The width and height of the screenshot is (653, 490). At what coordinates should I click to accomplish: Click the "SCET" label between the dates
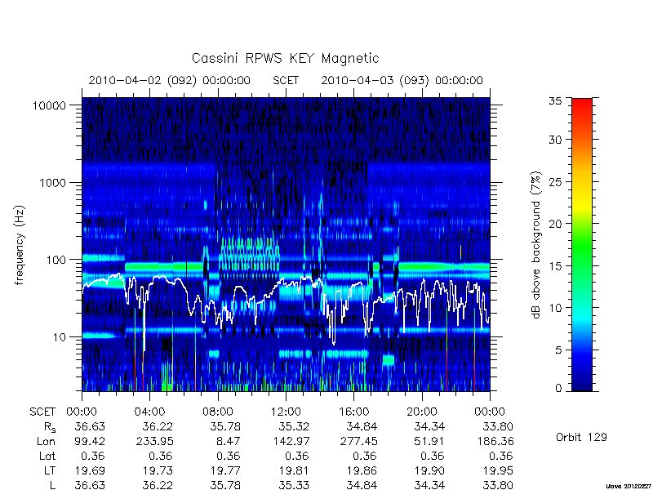[286, 80]
